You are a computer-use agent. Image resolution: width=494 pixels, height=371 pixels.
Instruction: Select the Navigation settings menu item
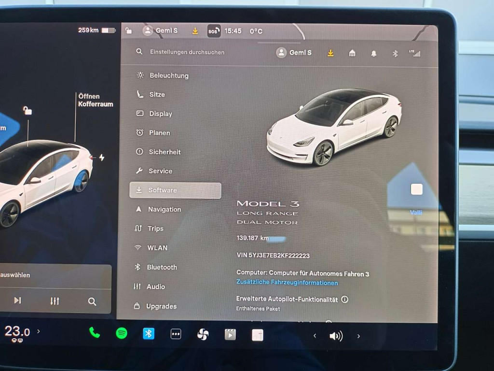pos(164,209)
